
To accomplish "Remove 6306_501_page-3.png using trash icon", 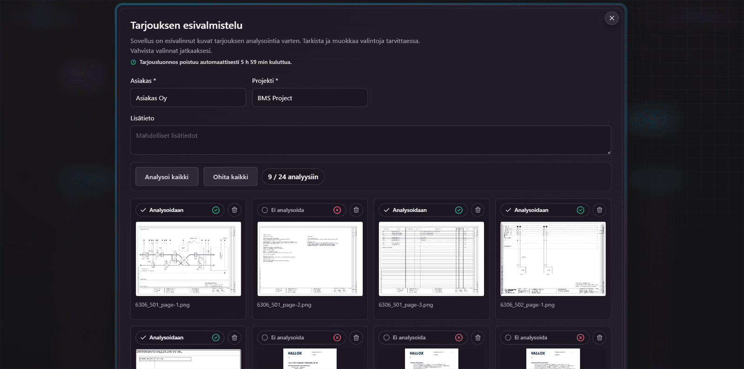I will (478, 210).
